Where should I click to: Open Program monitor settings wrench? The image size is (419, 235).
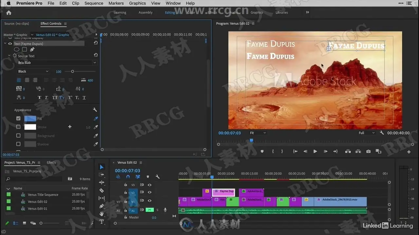pyautogui.click(x=382, y=133)
